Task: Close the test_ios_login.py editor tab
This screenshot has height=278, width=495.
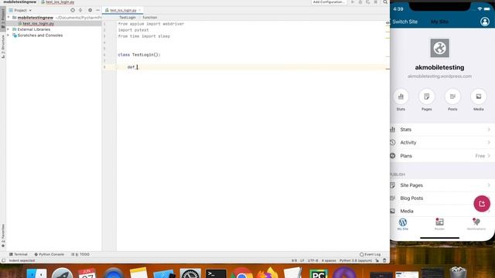Action: point(139,10)
